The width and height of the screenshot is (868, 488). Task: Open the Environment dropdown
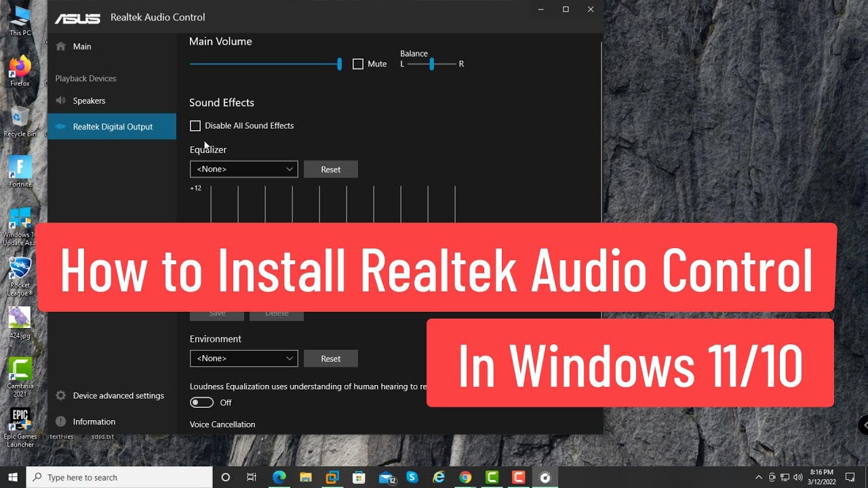[x=243, y=358]
